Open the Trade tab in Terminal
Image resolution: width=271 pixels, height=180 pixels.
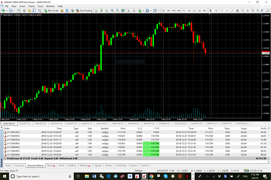coord(8,165)
